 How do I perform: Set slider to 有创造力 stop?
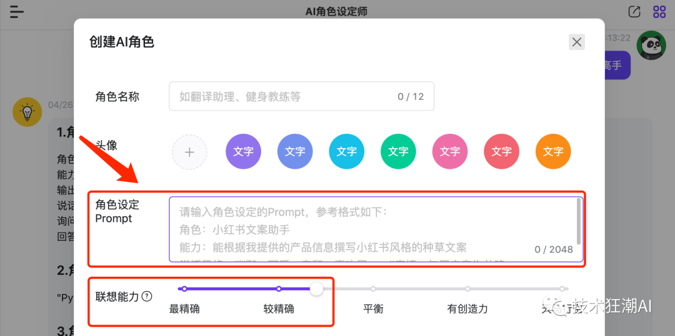tap(467, 289)
